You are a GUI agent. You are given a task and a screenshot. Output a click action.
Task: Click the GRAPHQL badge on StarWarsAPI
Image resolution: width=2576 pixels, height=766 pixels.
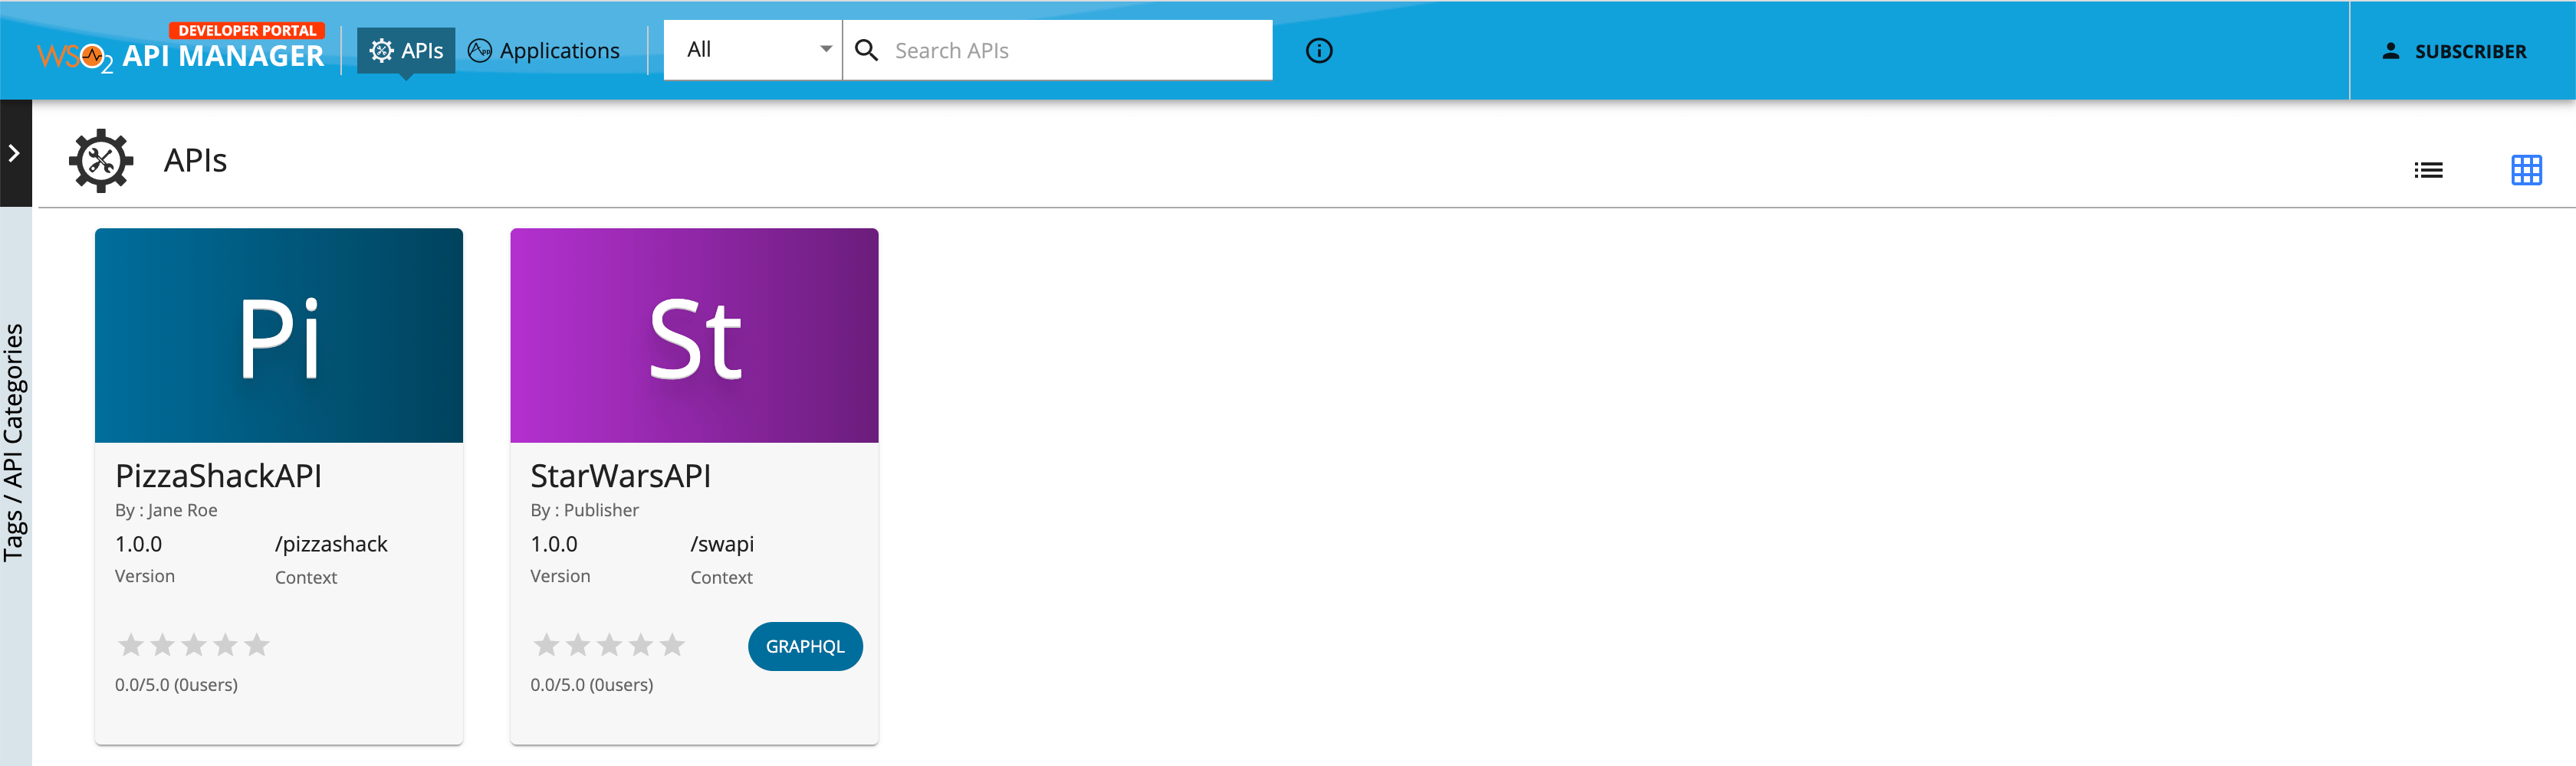(805, 647)
